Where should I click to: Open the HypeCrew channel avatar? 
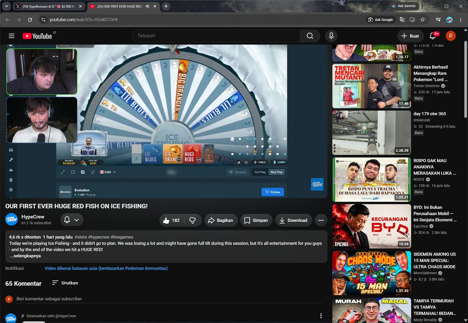[x=11, y=220]
